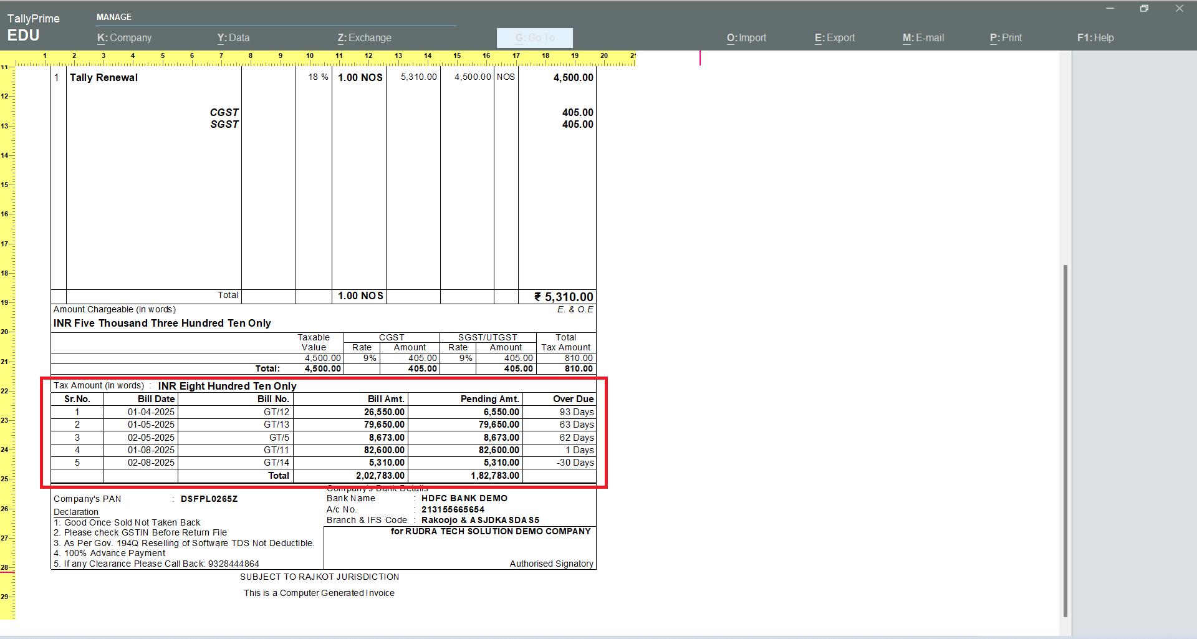This screenshot has width=1197, height=639.
Task: Click the P: Print option
Action: coord(1006,38)
